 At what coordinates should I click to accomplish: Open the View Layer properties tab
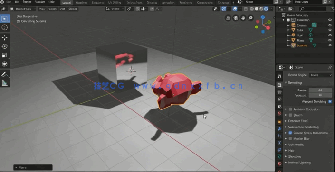279,100
